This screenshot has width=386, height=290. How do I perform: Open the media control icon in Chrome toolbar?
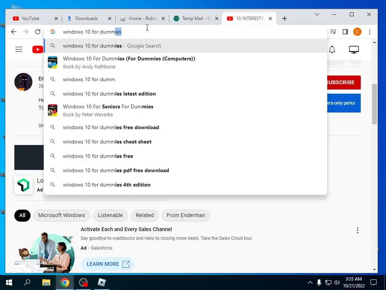(x=333, y=32)
